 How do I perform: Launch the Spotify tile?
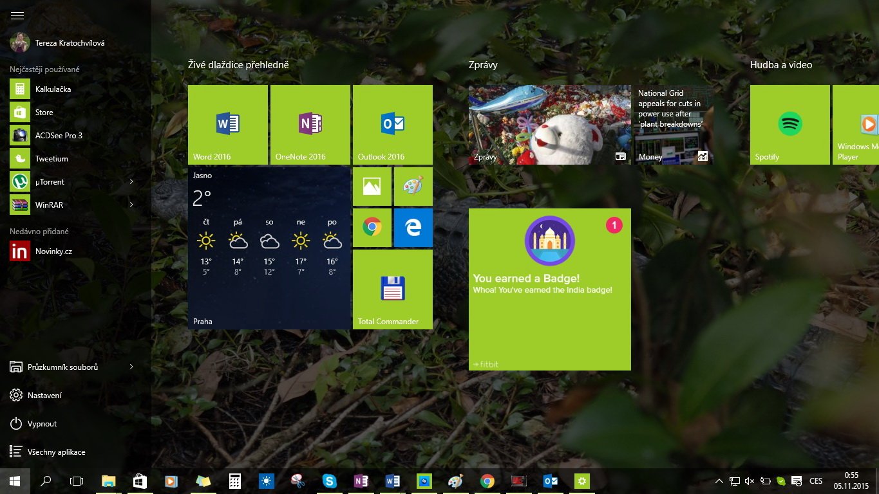(x=790, y=125)
